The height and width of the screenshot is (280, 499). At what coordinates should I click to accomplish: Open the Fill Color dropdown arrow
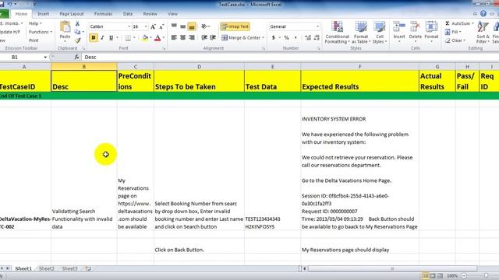[150, 38]
